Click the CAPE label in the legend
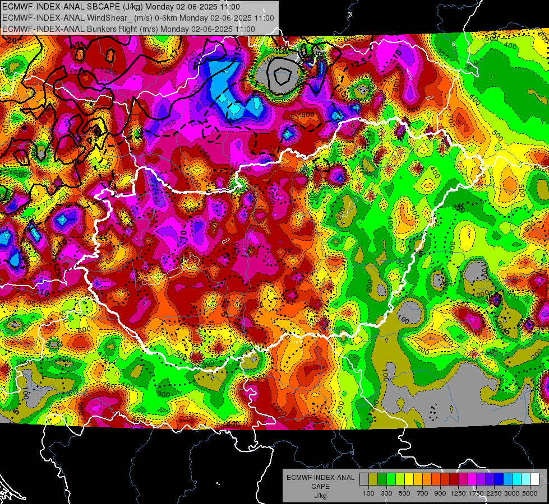 (320, 487)
